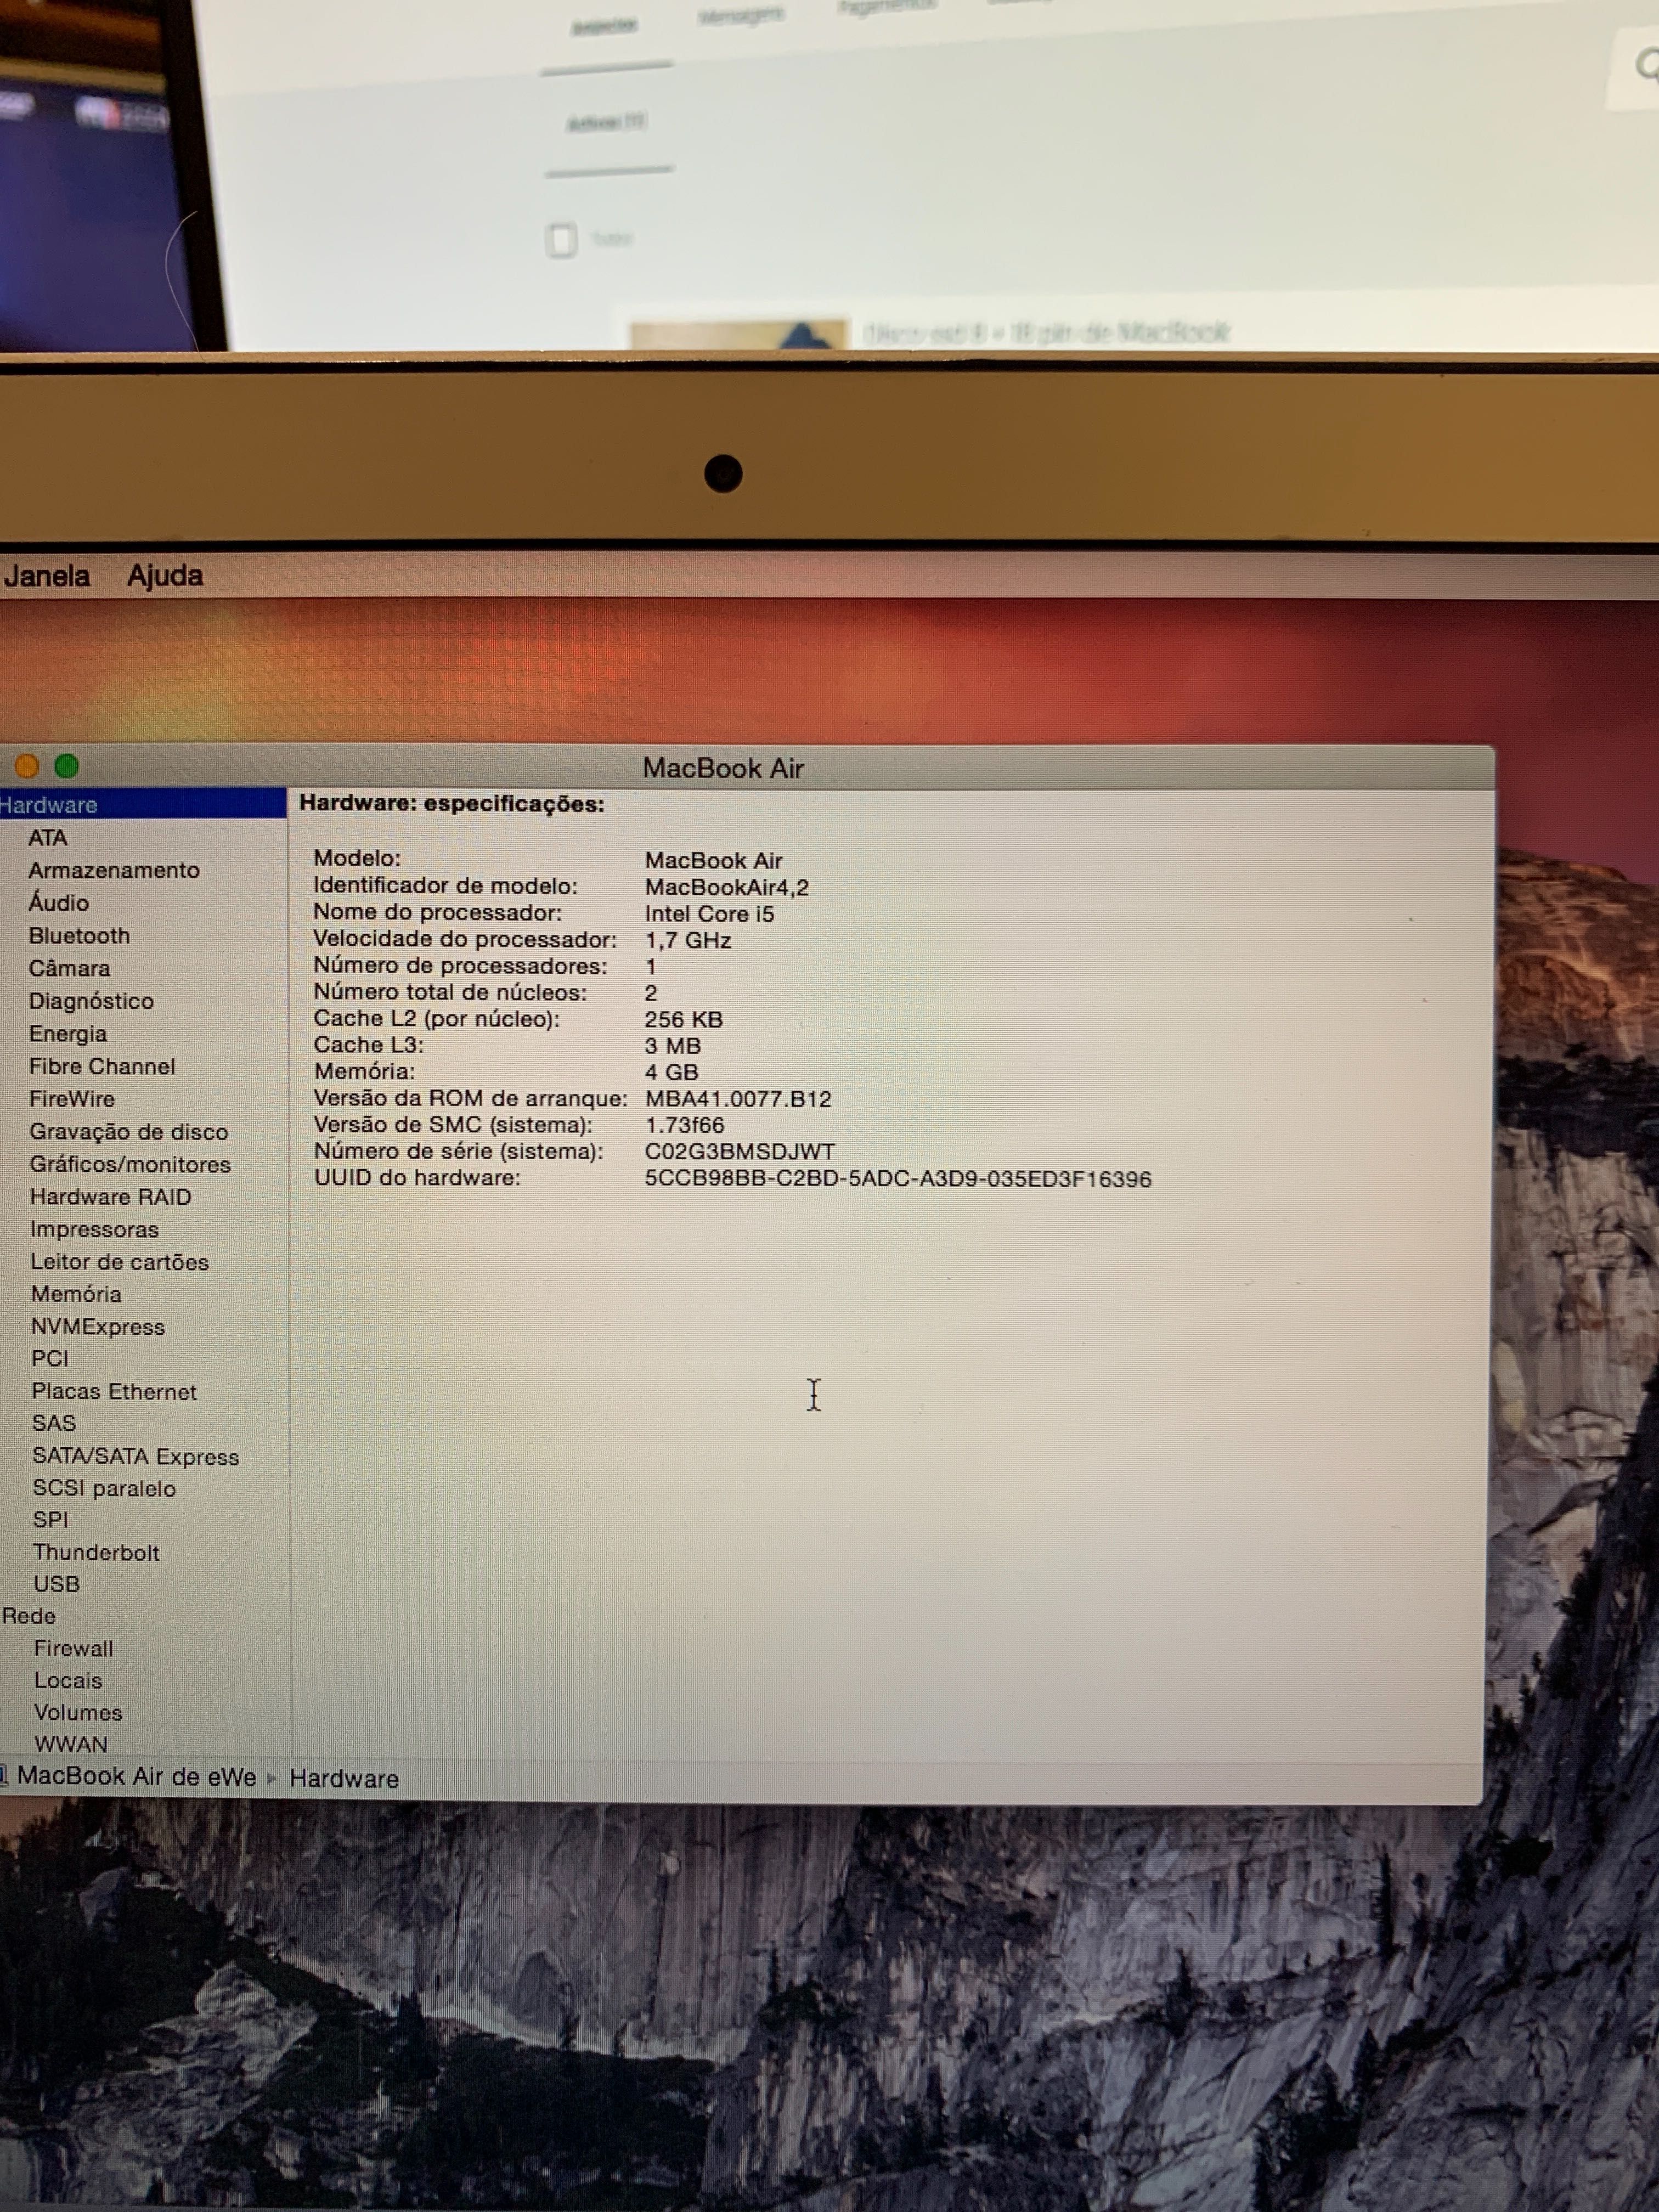Click the 256 KB L2 cache value
1659x2212 pixels.
tap(684, 1019)
